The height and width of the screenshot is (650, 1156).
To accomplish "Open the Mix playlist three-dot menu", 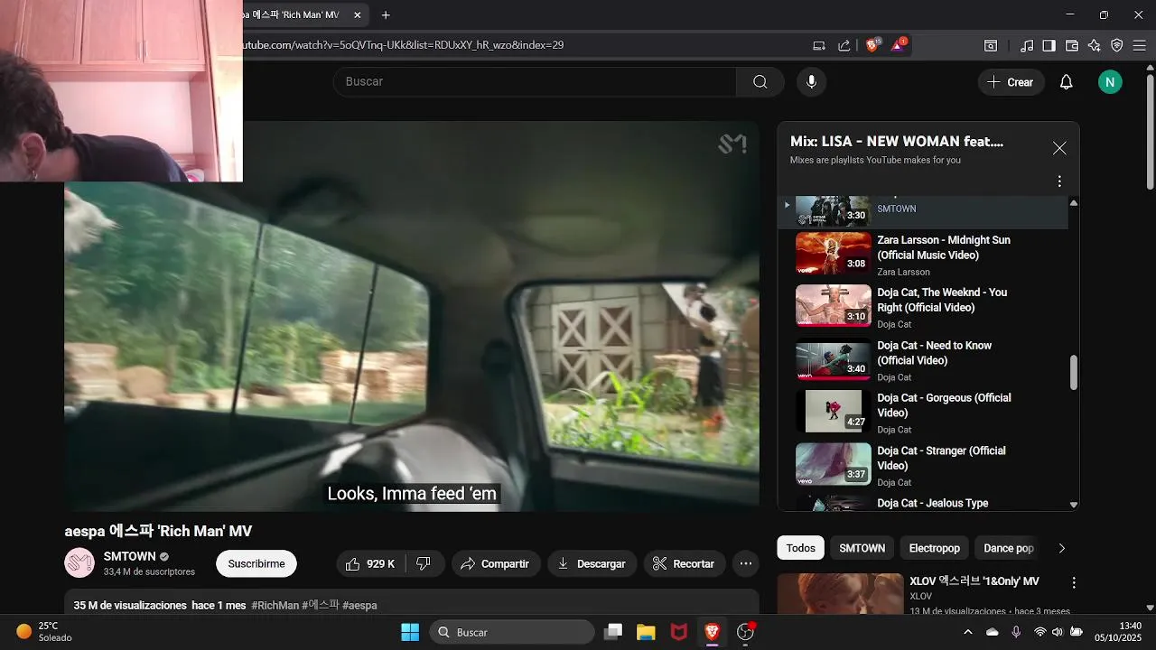I will 1059,181.
